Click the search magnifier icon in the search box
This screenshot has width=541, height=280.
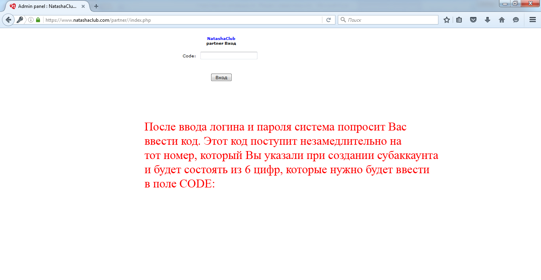tap(343, 20)
